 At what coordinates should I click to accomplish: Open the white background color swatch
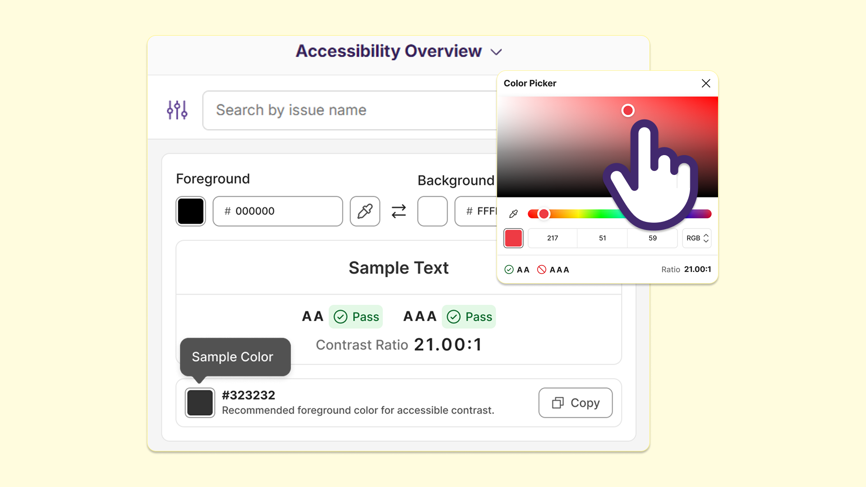433,211
